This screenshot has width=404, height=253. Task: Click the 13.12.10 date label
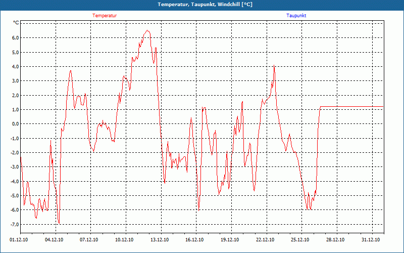pyautogui.click(x=160, y=240)
